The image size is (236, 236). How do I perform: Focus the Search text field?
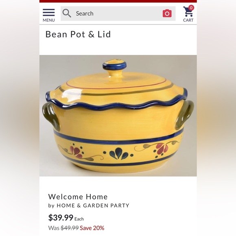[x=118, y=13]
